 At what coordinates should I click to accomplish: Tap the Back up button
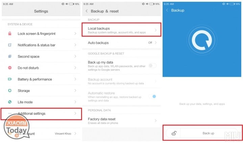click(x=209, y=133)
